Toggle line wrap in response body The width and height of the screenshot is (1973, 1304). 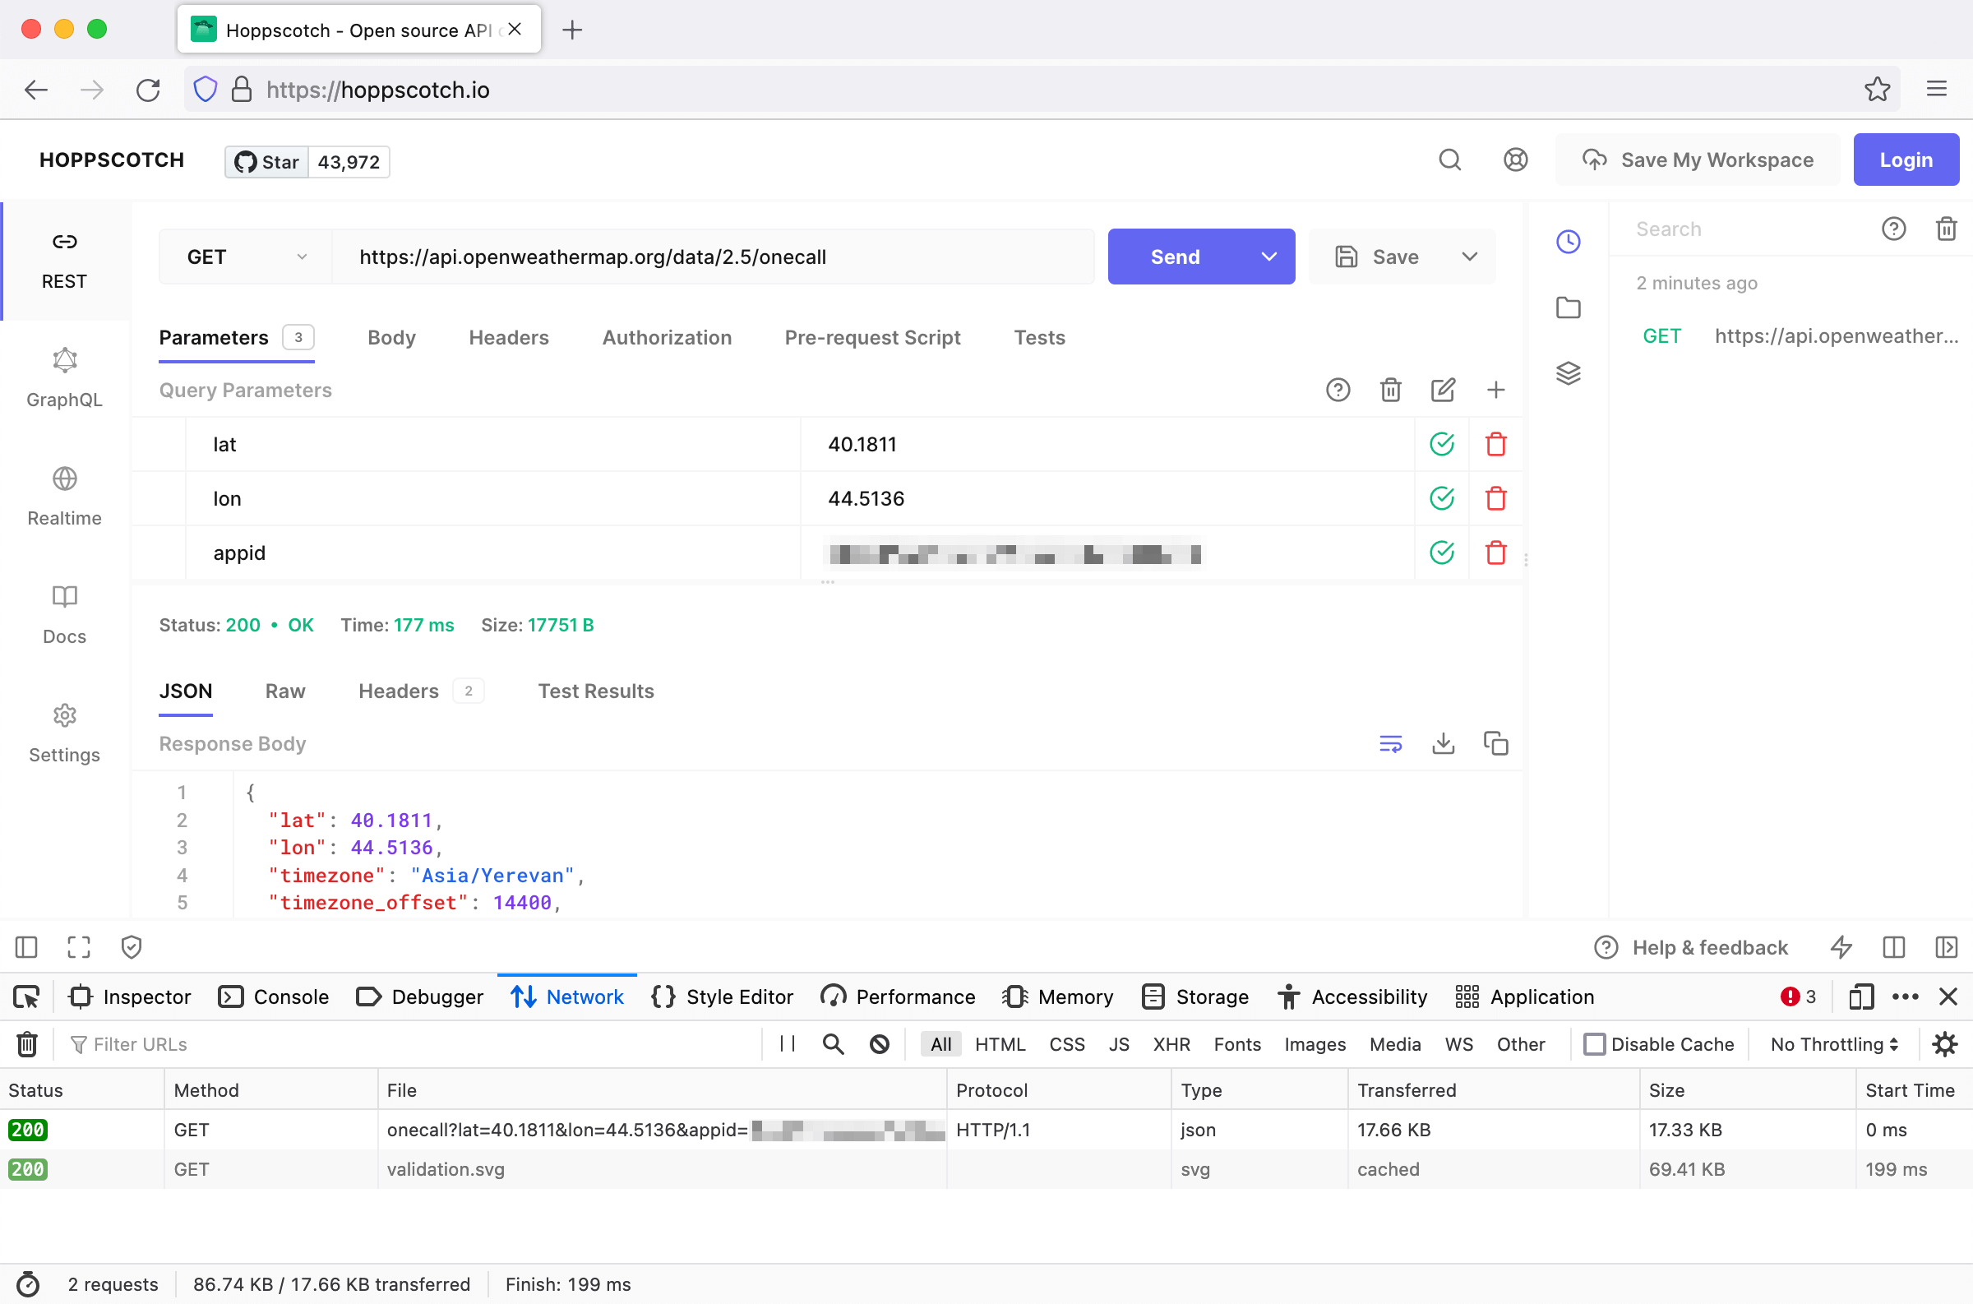pos(1390,743)
